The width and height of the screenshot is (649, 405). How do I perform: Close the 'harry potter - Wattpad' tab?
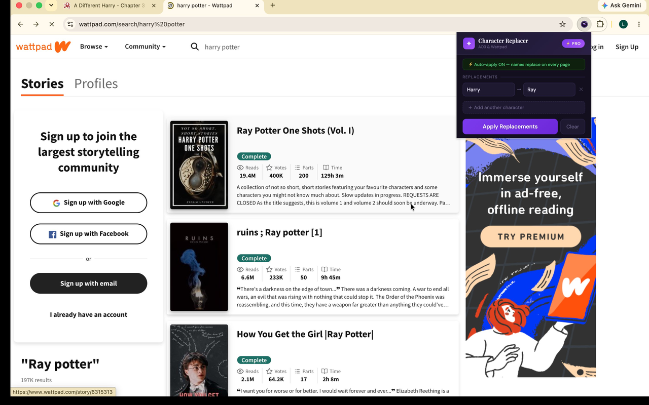click(257, 6)
